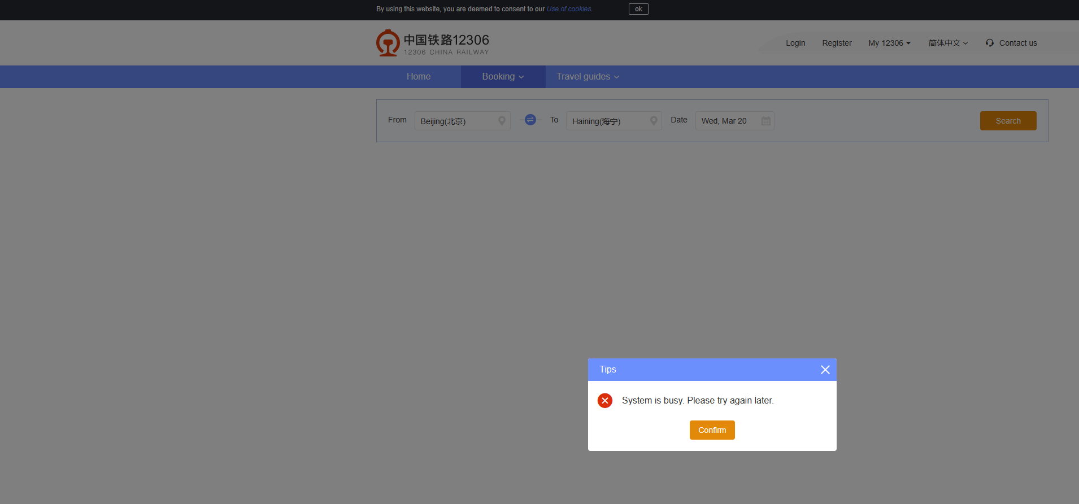Viewport: 1079px width, 504px height.
Task: Go to the Home tab
Action: pyautogui.click(x=419, y=77)
